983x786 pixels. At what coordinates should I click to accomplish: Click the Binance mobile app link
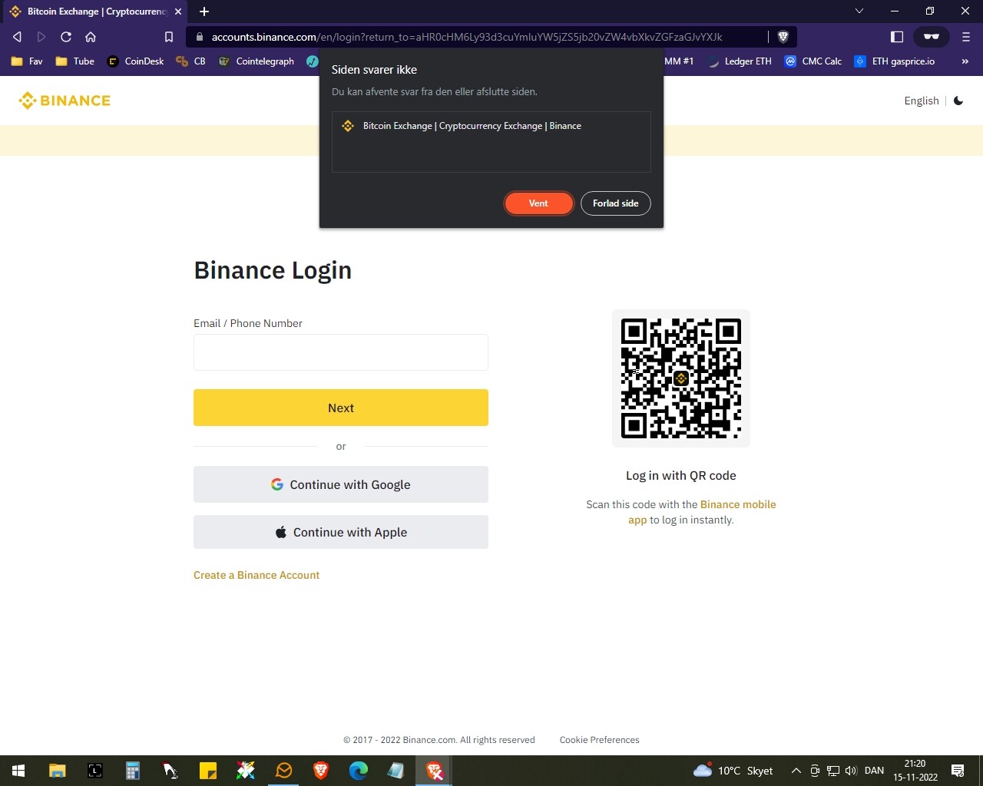[x=737, y=504]
